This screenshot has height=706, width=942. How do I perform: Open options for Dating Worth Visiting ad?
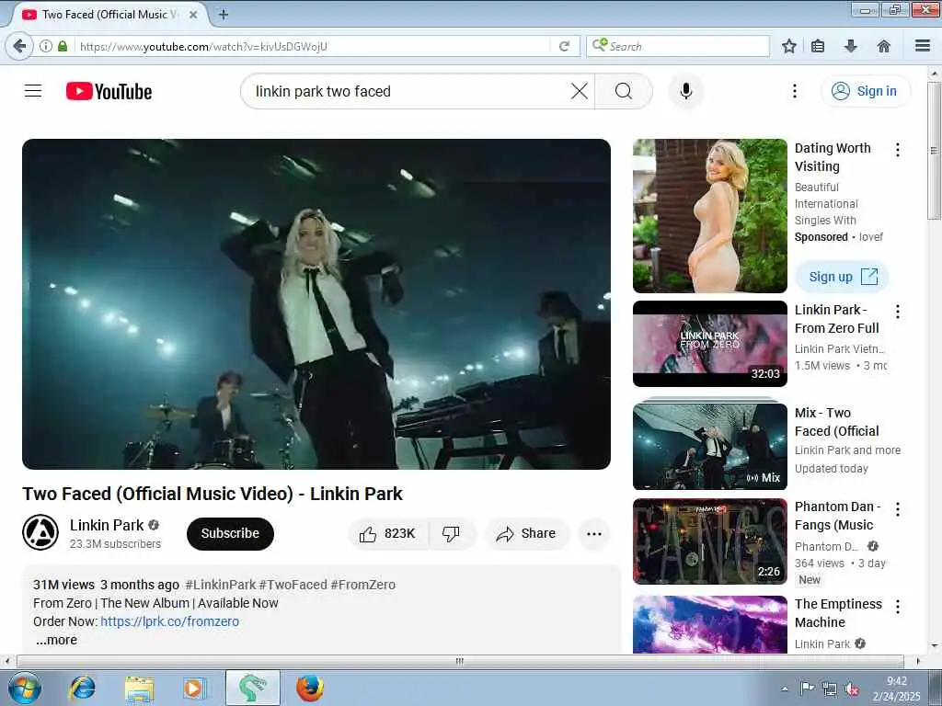(898, 150)
